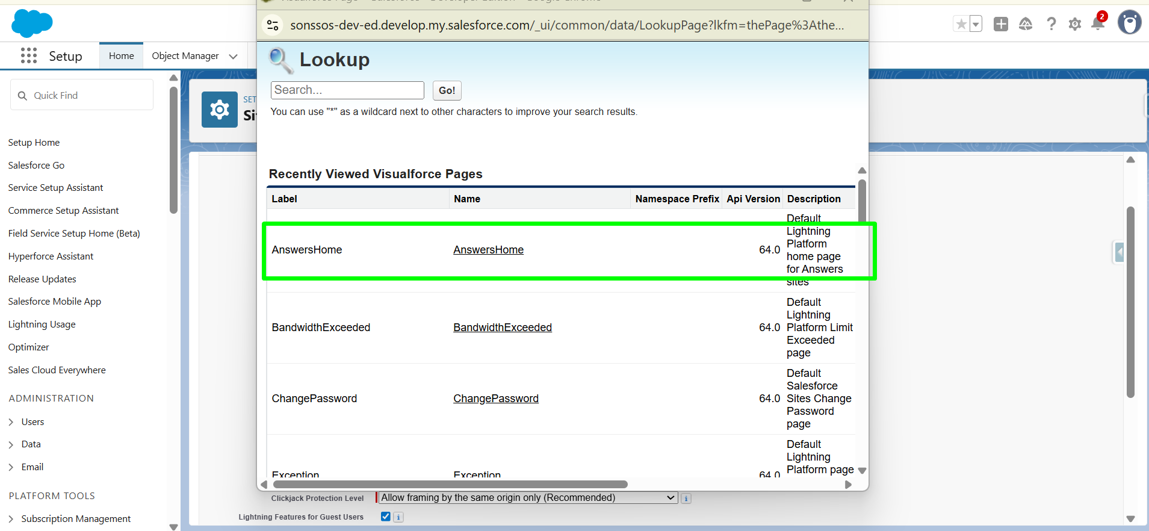Click the Quick Find search icon
The image size is (1149, 531).
tap(22, 96)
